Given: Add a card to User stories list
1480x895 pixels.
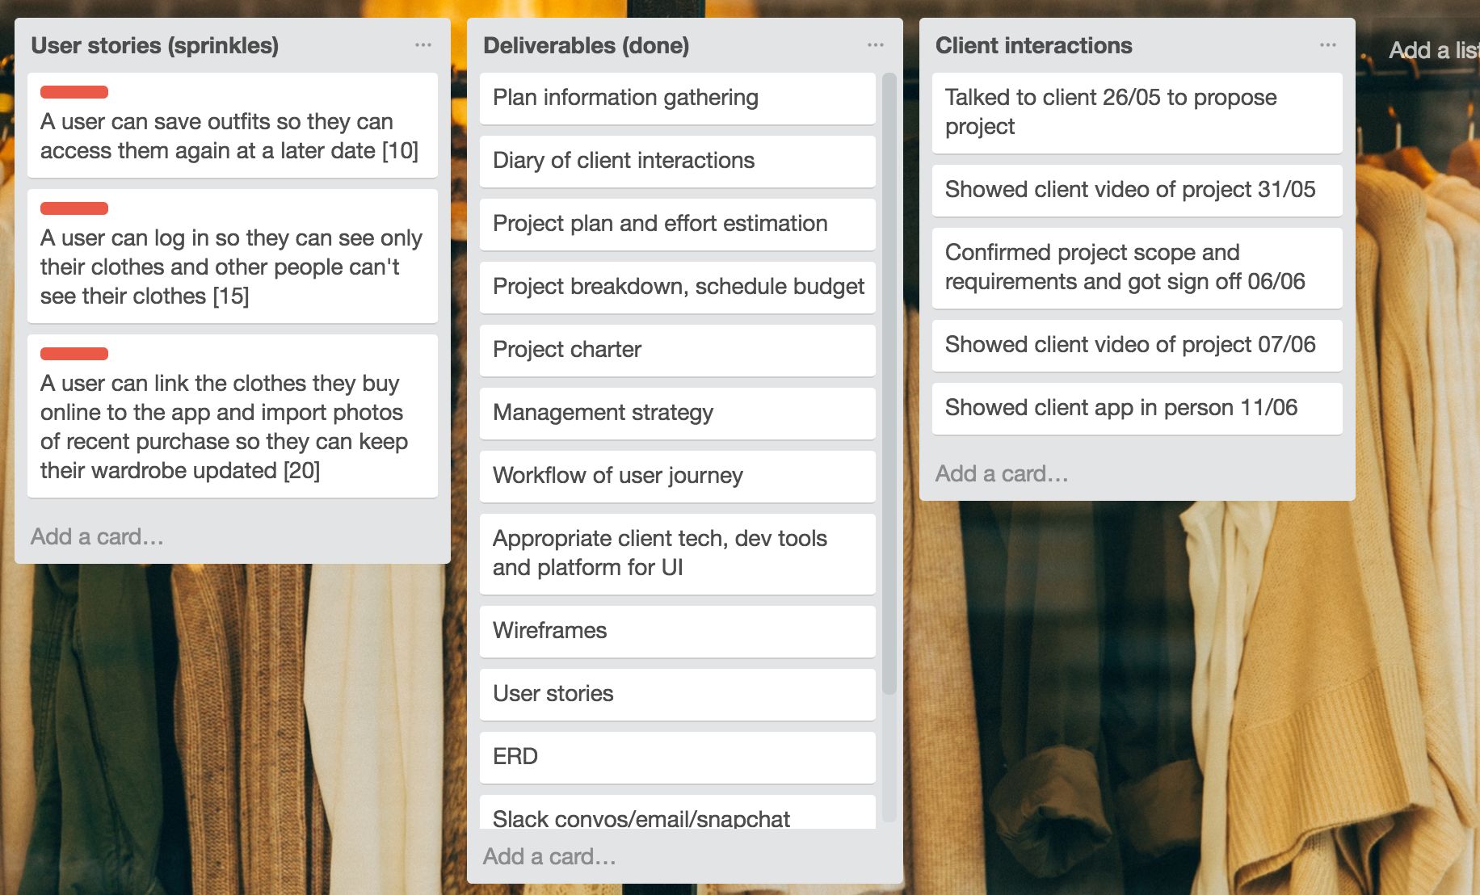Looking at the screenshot, I should point(96,536).
